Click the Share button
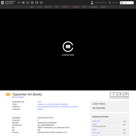The image size is (136, 136). pos(120,95)
